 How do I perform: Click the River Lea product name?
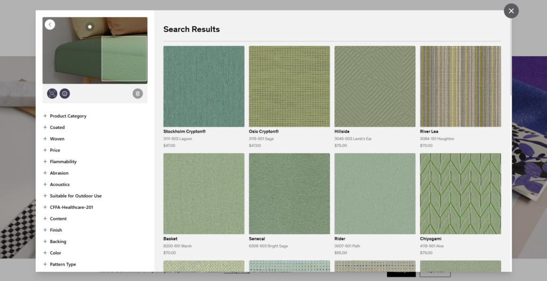pyautogui.click(x=429, y=131)
